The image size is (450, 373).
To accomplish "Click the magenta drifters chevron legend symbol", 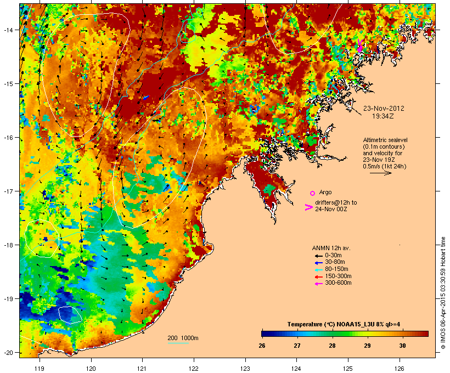I will pos(308,207).
